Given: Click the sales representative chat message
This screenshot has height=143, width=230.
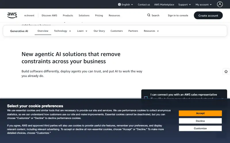Looking at the screenshot, I should click(184, 95).
